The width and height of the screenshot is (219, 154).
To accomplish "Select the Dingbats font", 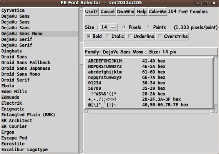I will pyautogui.click(x=40, y=51).
